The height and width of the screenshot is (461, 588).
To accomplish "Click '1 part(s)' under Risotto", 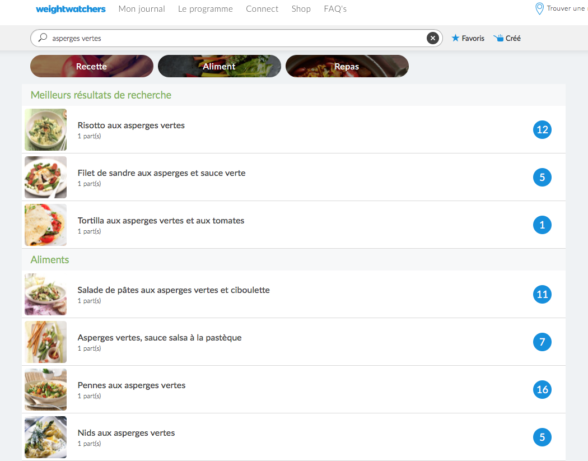I will pyautogui.click(x=89, y=136).
